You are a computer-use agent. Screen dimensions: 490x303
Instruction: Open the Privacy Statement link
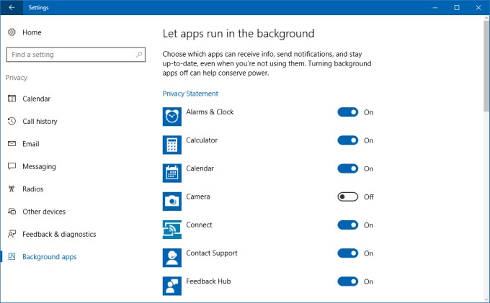[190, 94]
